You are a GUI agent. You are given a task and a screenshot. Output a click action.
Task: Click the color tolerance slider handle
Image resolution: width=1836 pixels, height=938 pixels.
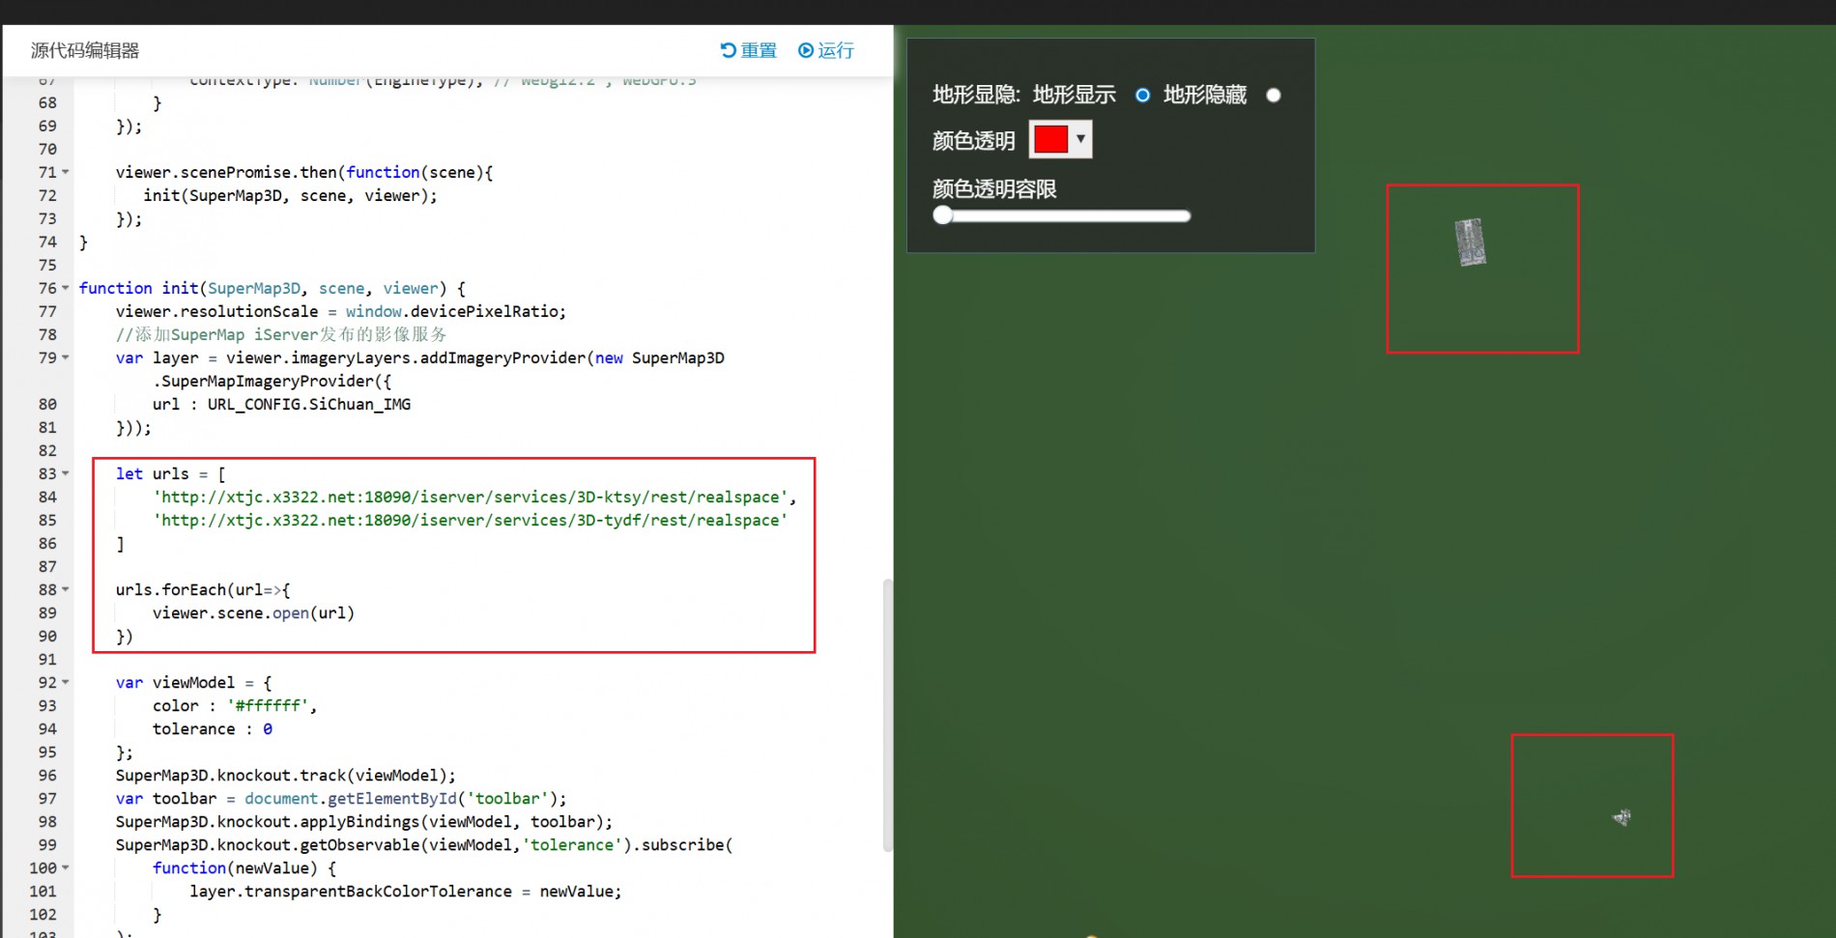coord(943,215)
